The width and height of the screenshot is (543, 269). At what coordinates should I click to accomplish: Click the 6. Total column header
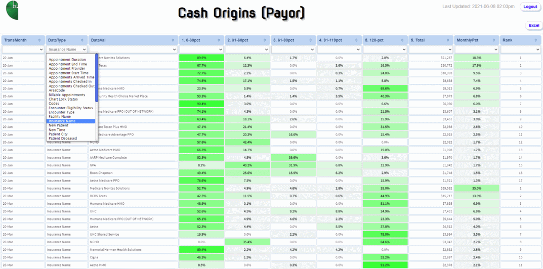[x=431, y=40]
